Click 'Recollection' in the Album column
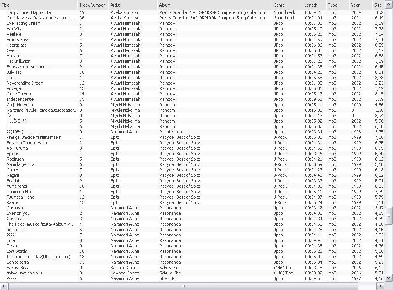 (x=170, y=132)
